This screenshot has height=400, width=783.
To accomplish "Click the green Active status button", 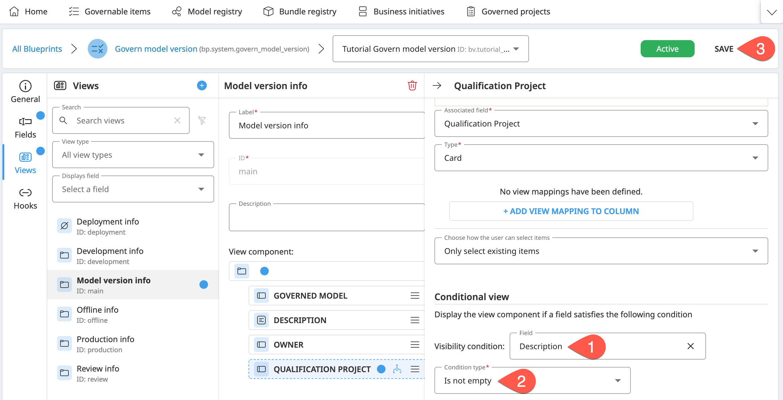I will (667, 49).
